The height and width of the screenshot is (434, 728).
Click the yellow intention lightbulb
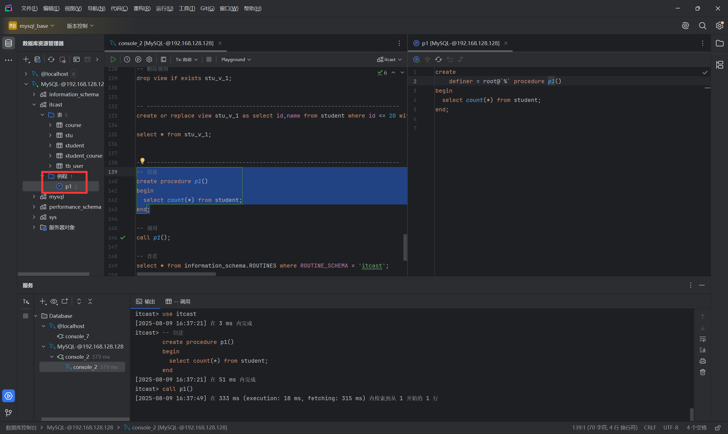click(142, 160)
